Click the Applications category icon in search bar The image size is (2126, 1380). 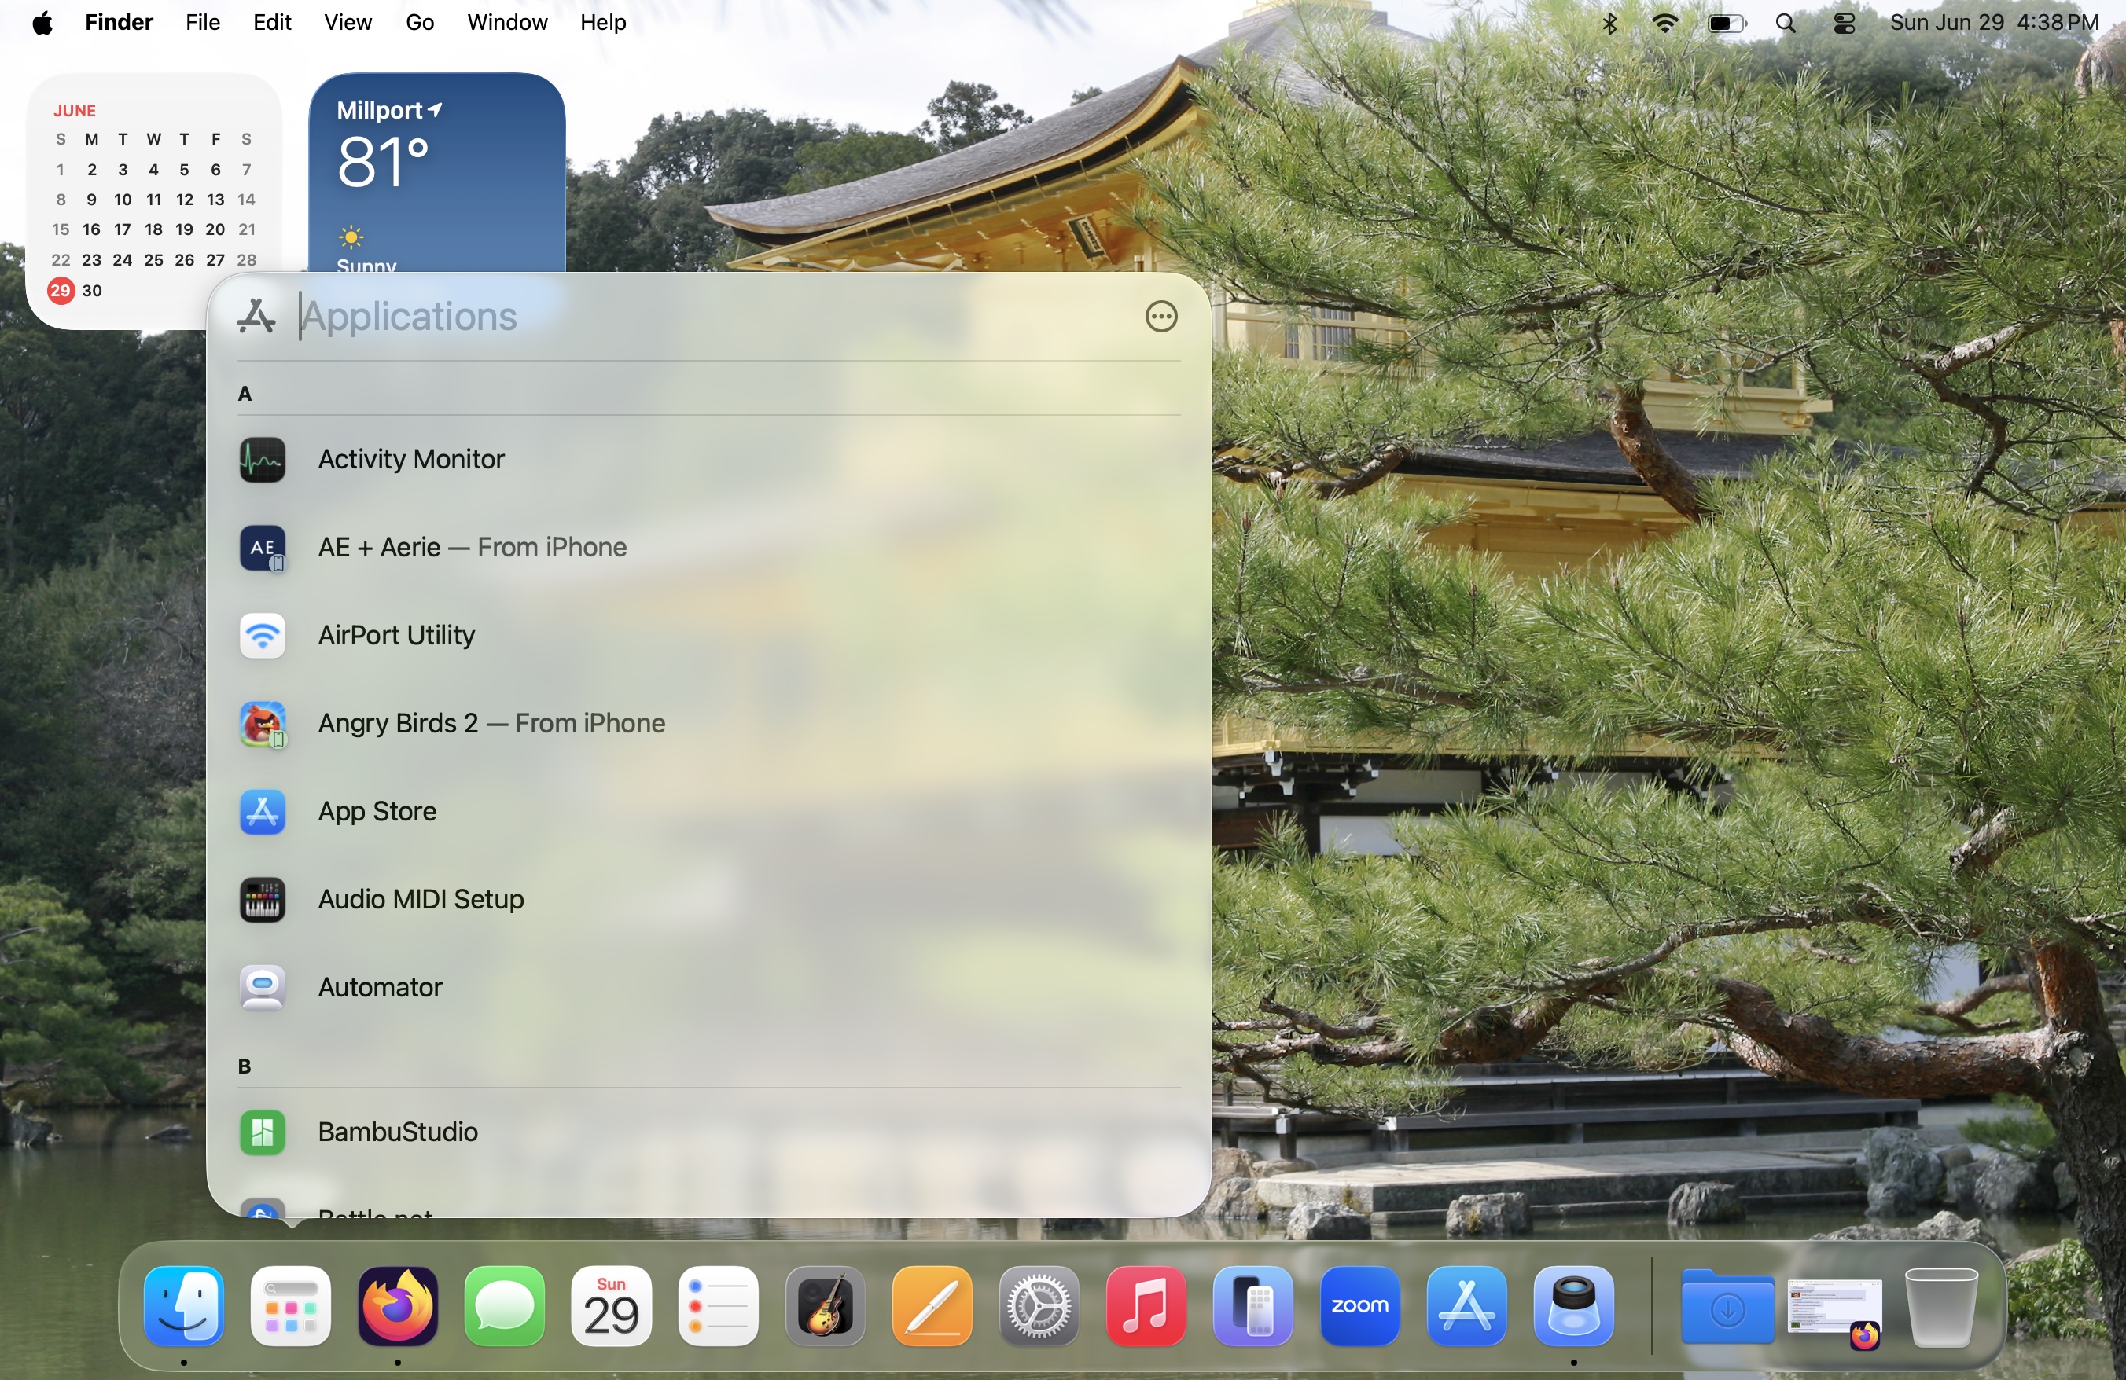point(256,316)
